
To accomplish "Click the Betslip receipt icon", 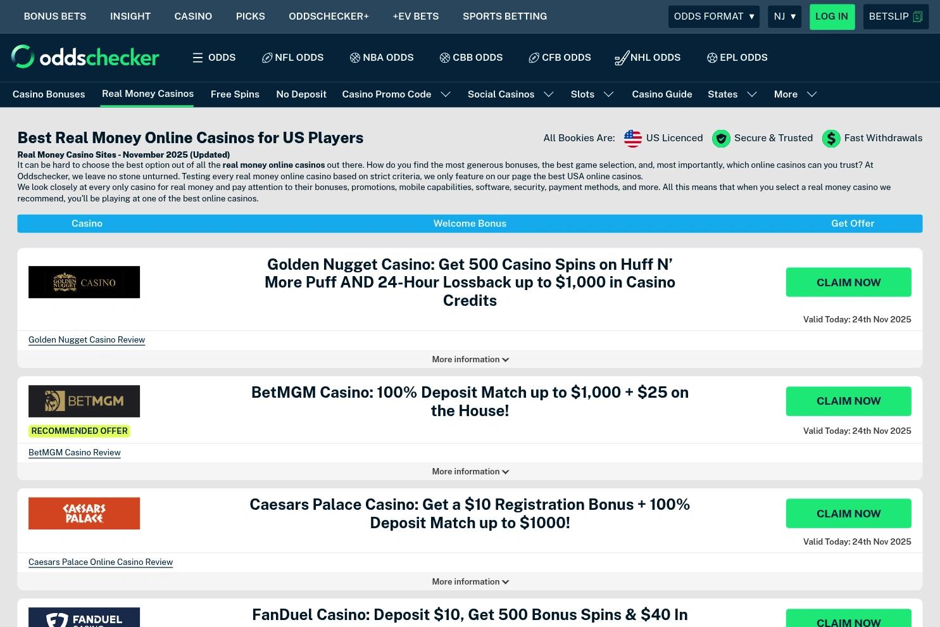I will 918,16.
